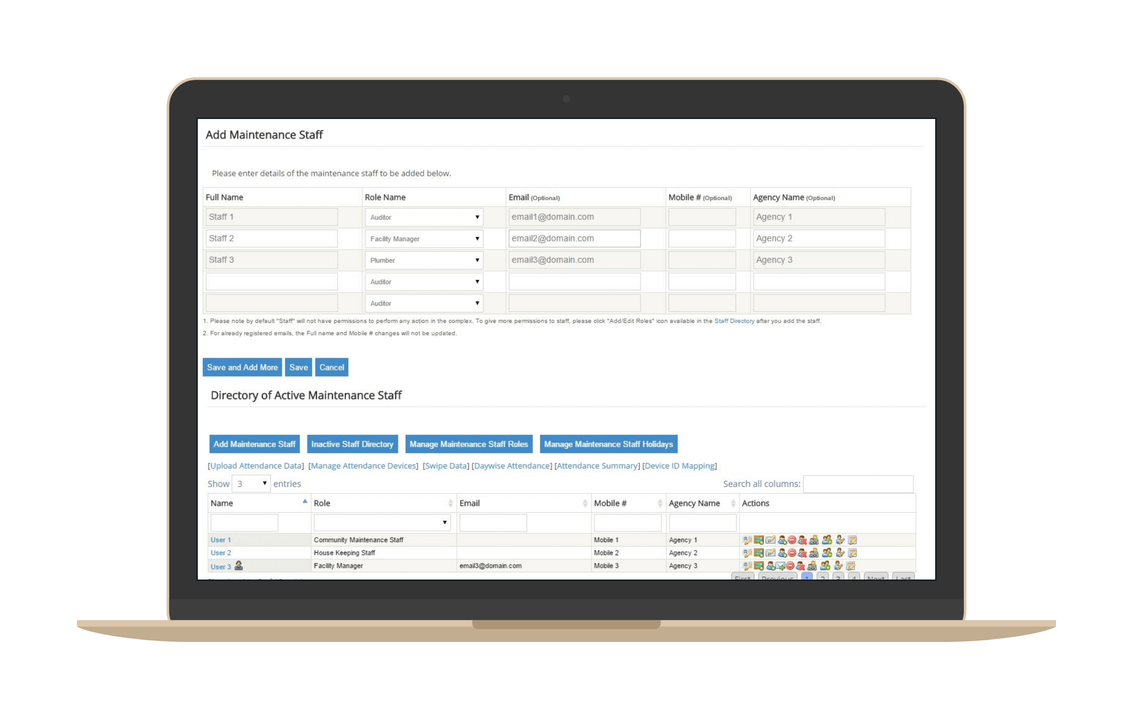Click red deactivate icon in User 2 row
Image resolution: width=1133 pixels, height=719 pixels.
(x=792, y=553)
